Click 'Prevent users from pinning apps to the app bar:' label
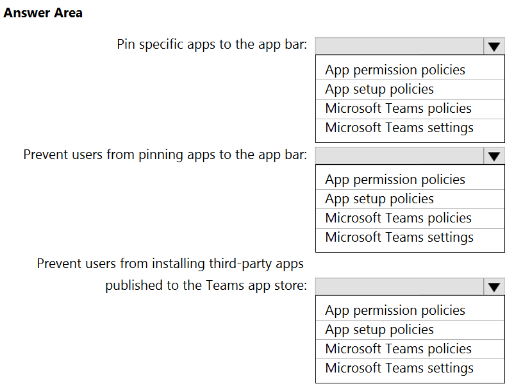Image resolution: width=523 pixels, height=386 pixels. coord(165,155)
